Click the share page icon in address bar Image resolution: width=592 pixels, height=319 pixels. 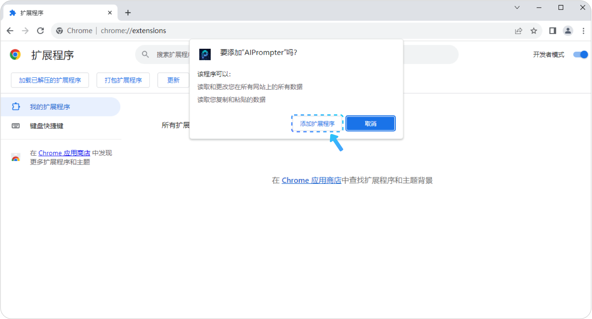518,31
